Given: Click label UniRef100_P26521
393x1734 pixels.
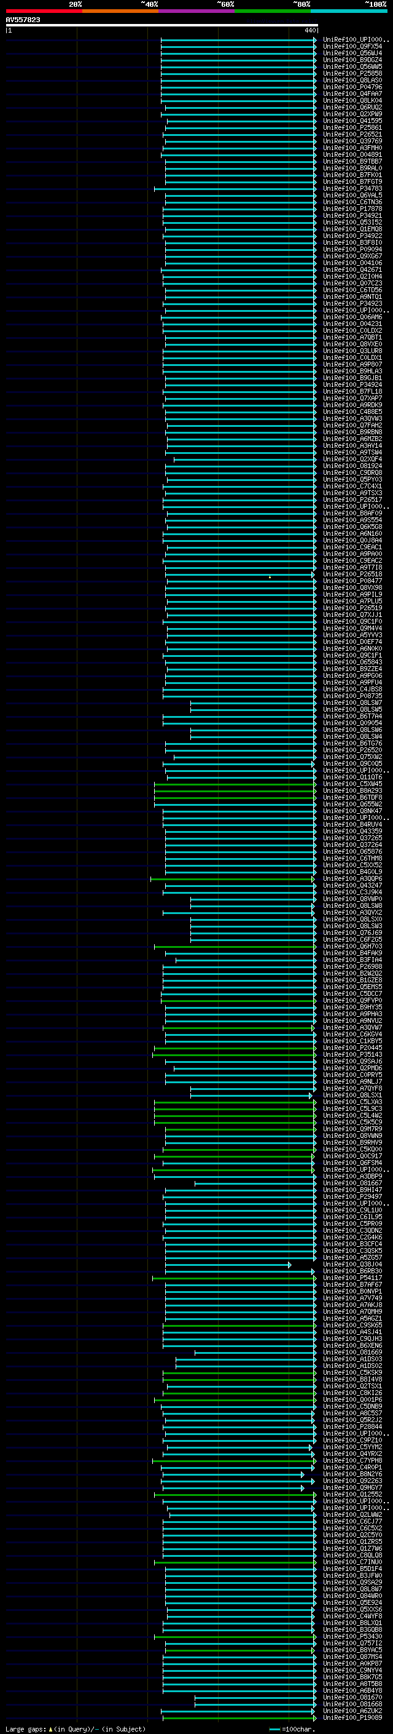Looking at the screenshot, I should tap(352, 134).
